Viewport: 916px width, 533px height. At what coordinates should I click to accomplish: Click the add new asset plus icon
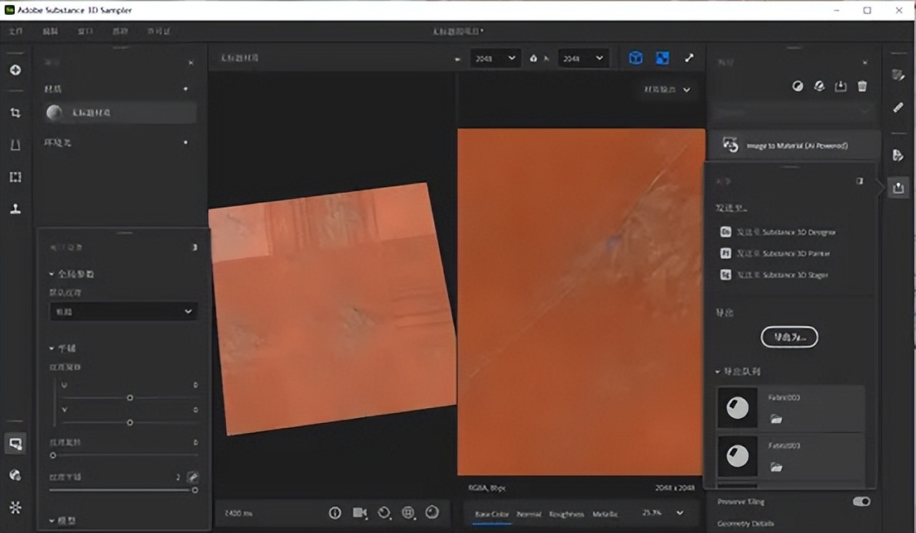click(x=15, y=70)
